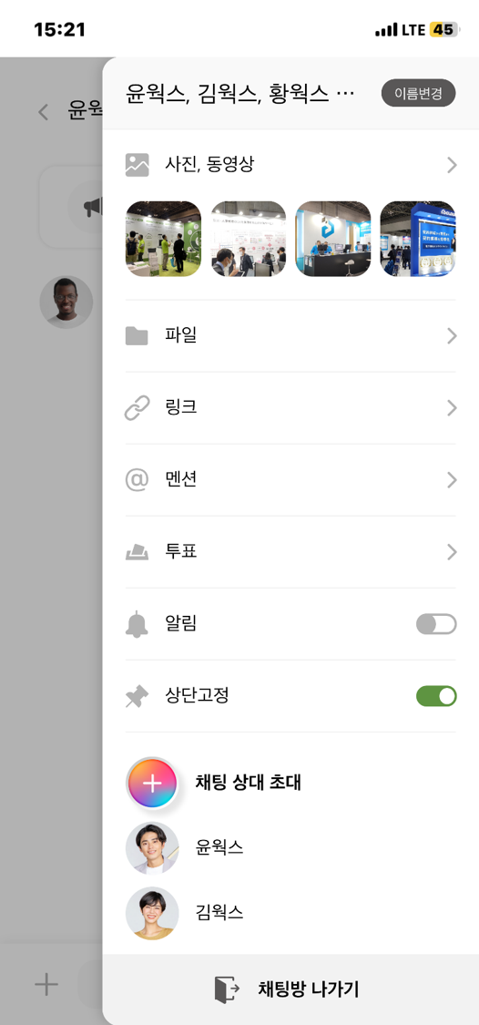Tap the gradient plus invite icon

point(151,783)
